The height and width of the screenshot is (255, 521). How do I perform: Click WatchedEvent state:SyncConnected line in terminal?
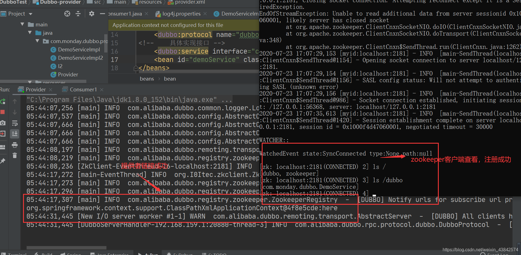tap(346, 154)
